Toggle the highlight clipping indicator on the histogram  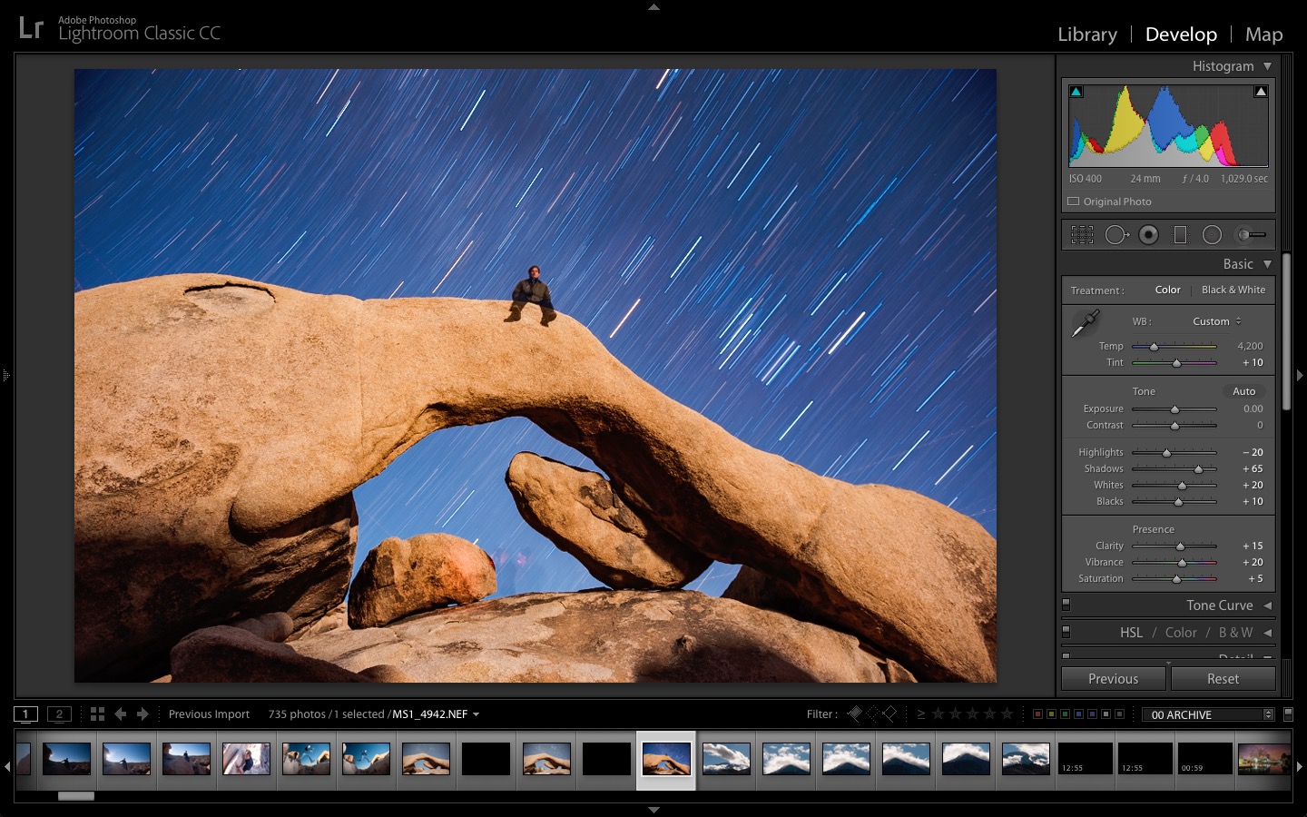point(1261,91)
